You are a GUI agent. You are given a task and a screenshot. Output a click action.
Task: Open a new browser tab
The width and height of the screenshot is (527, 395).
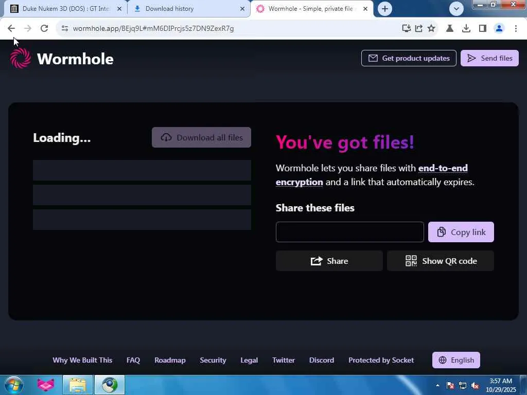pos(385,9)
